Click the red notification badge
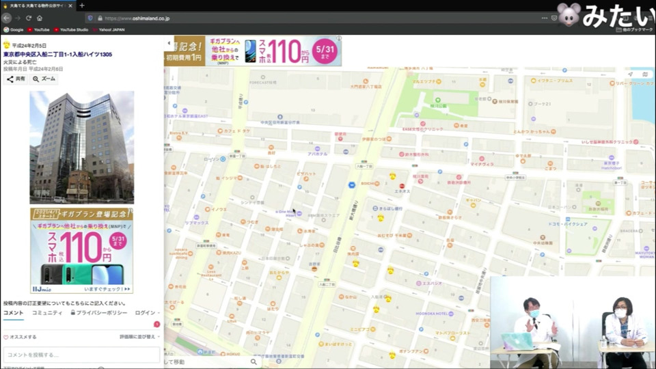 pos(157,324)
